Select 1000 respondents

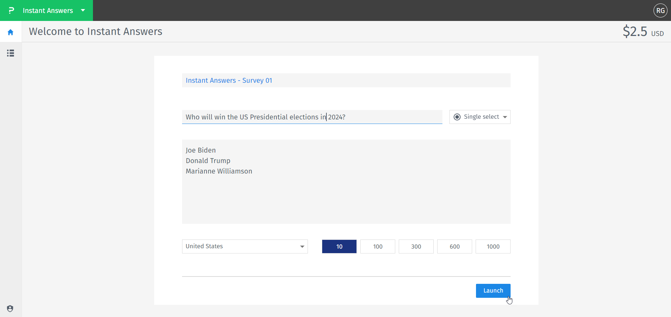493,246
